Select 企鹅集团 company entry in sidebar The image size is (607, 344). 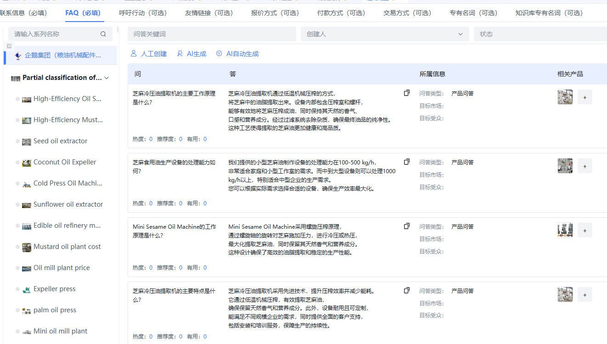coord(62,56)
